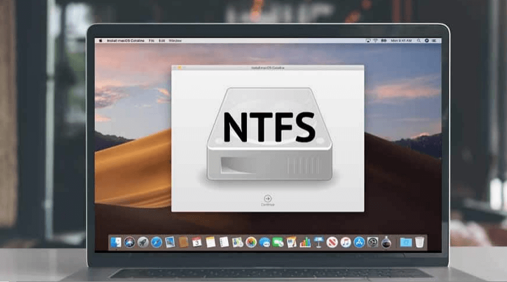Click the Spotlight search magnifier icon
Image resolution: width=507 pixels, height=282 pixels.
(419, 41)
